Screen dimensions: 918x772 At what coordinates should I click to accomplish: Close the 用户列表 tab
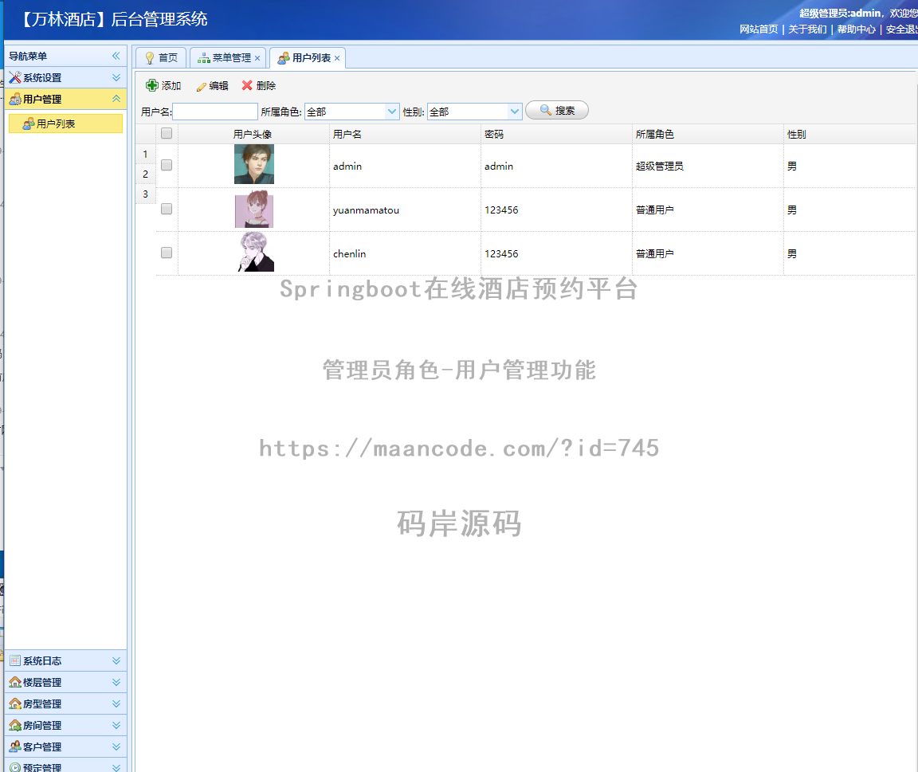(336, 58)
